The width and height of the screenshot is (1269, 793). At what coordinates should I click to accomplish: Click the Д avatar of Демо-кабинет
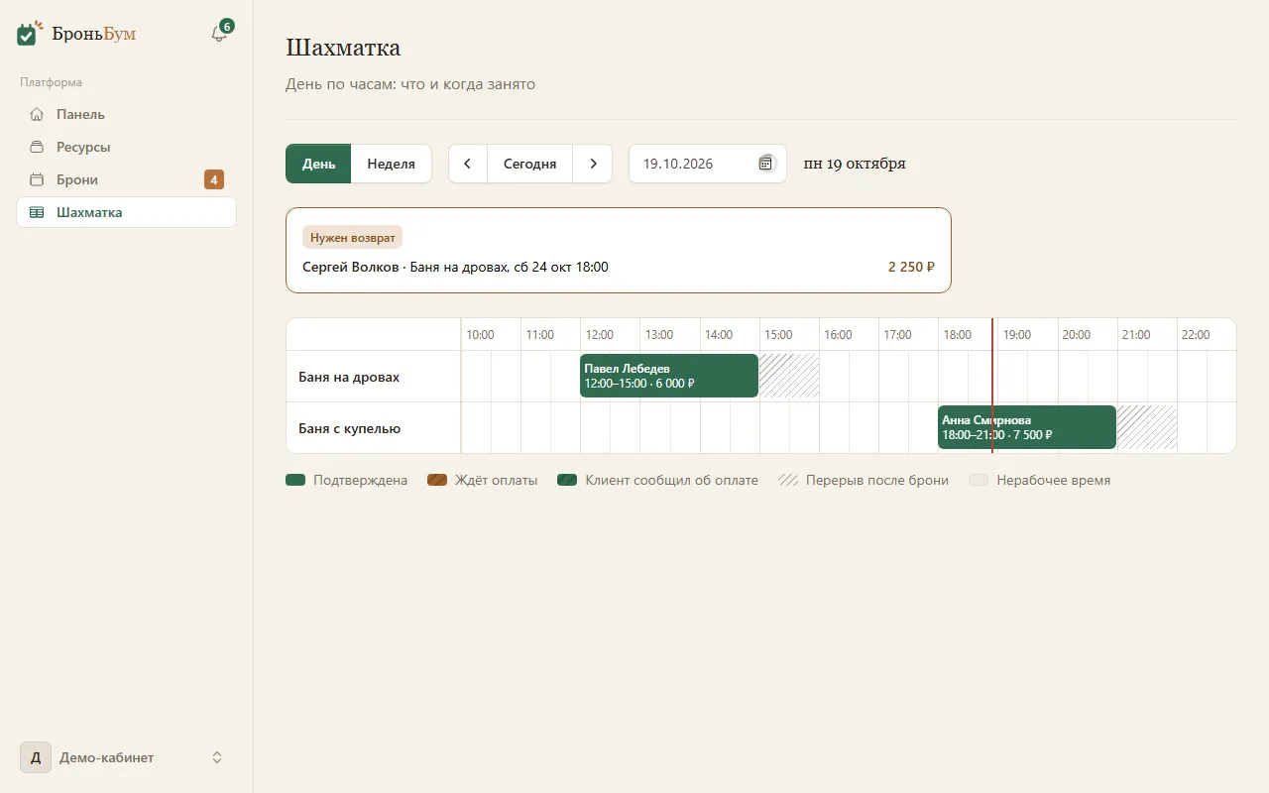(x=36, y=757)
